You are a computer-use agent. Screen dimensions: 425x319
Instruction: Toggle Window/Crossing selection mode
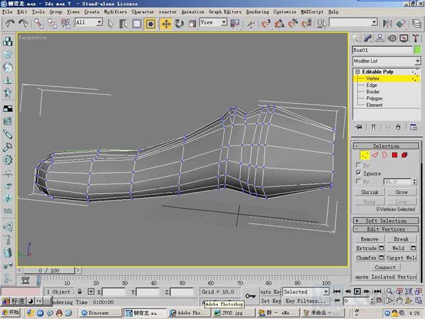coord(150,24)
